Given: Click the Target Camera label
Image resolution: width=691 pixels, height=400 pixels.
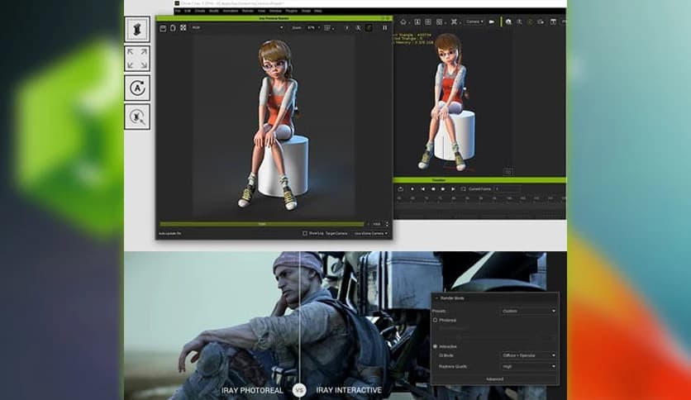Looking at the screenshot, I should [x=336, y=234].
